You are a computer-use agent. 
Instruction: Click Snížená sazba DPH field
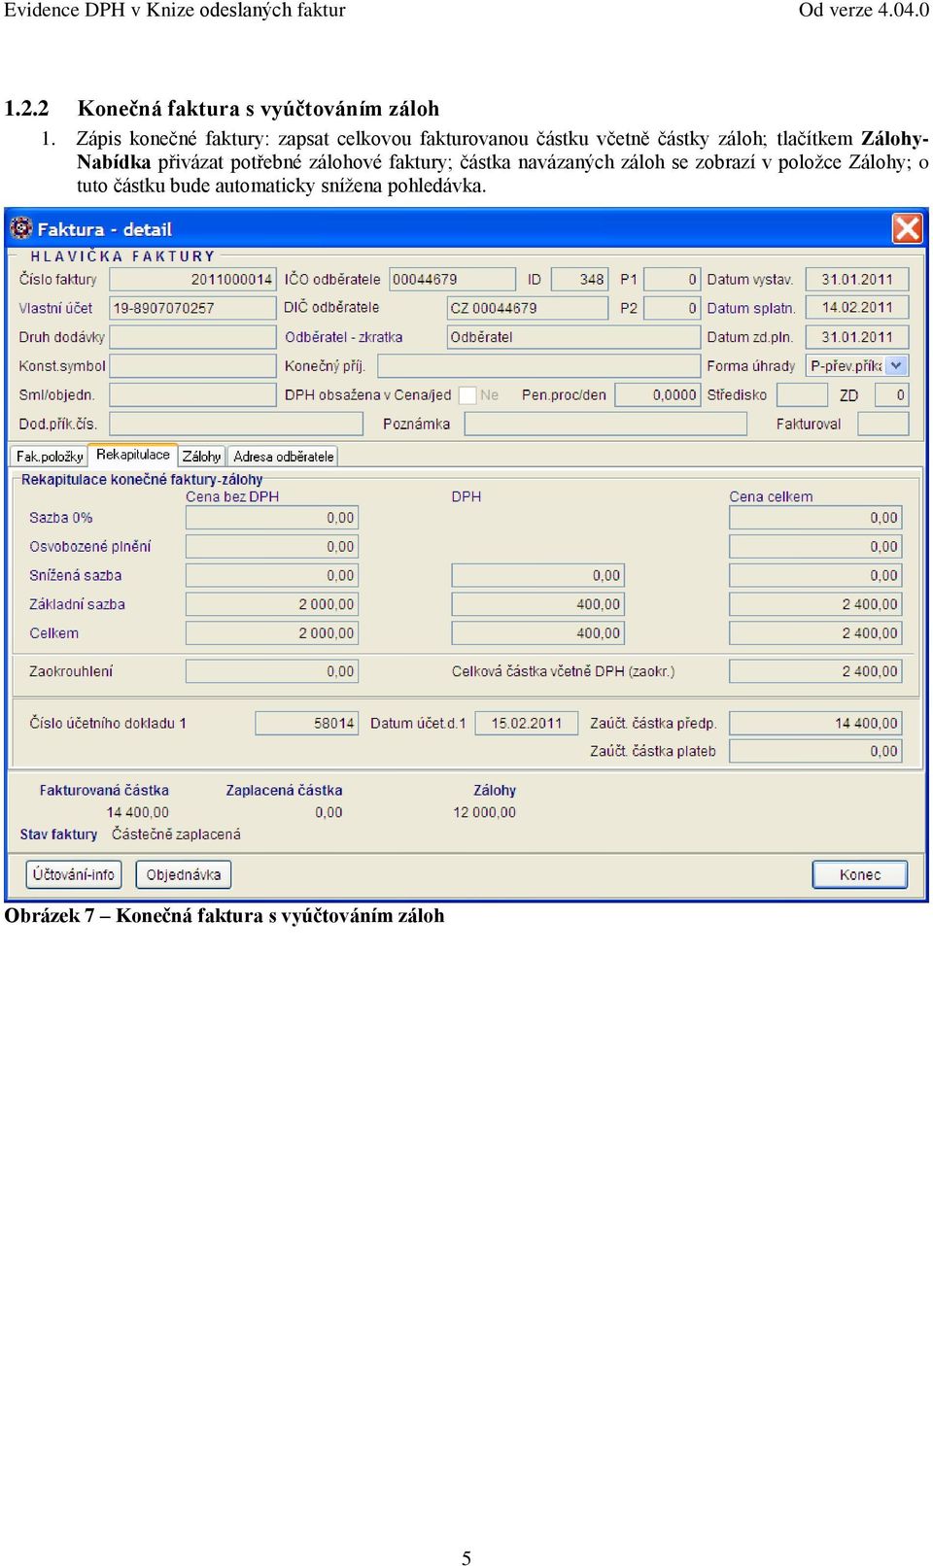537,575
